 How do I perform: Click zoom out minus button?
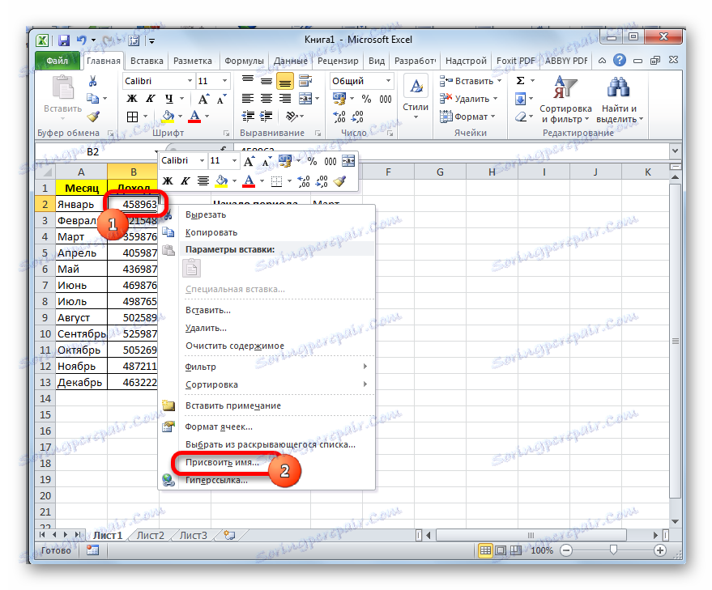(x=565, y=550)
